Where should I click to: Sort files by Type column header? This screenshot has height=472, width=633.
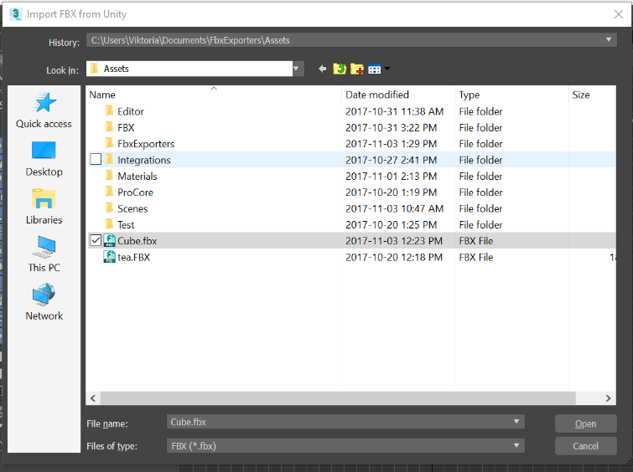pos(470,95)
